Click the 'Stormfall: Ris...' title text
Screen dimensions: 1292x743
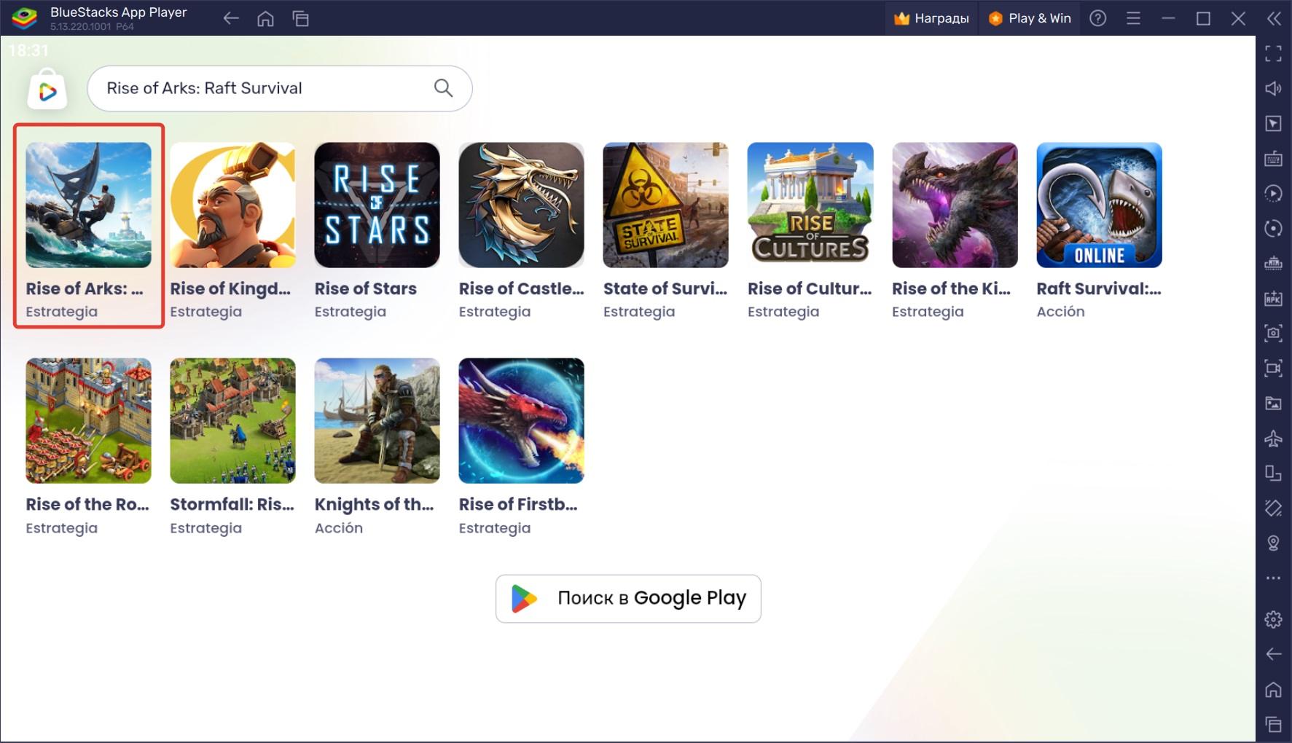(232, 504)
